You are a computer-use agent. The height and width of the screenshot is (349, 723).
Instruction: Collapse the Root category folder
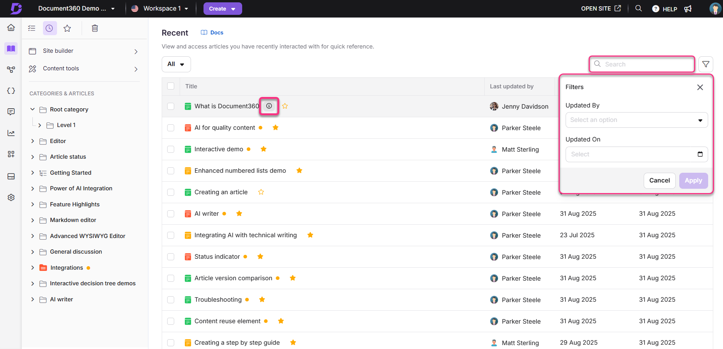pyautogui.click(x=33, y=109)
